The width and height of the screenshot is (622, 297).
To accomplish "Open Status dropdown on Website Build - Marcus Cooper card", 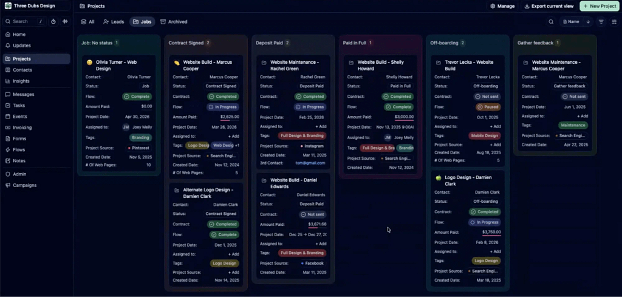I will coord(221,86).
